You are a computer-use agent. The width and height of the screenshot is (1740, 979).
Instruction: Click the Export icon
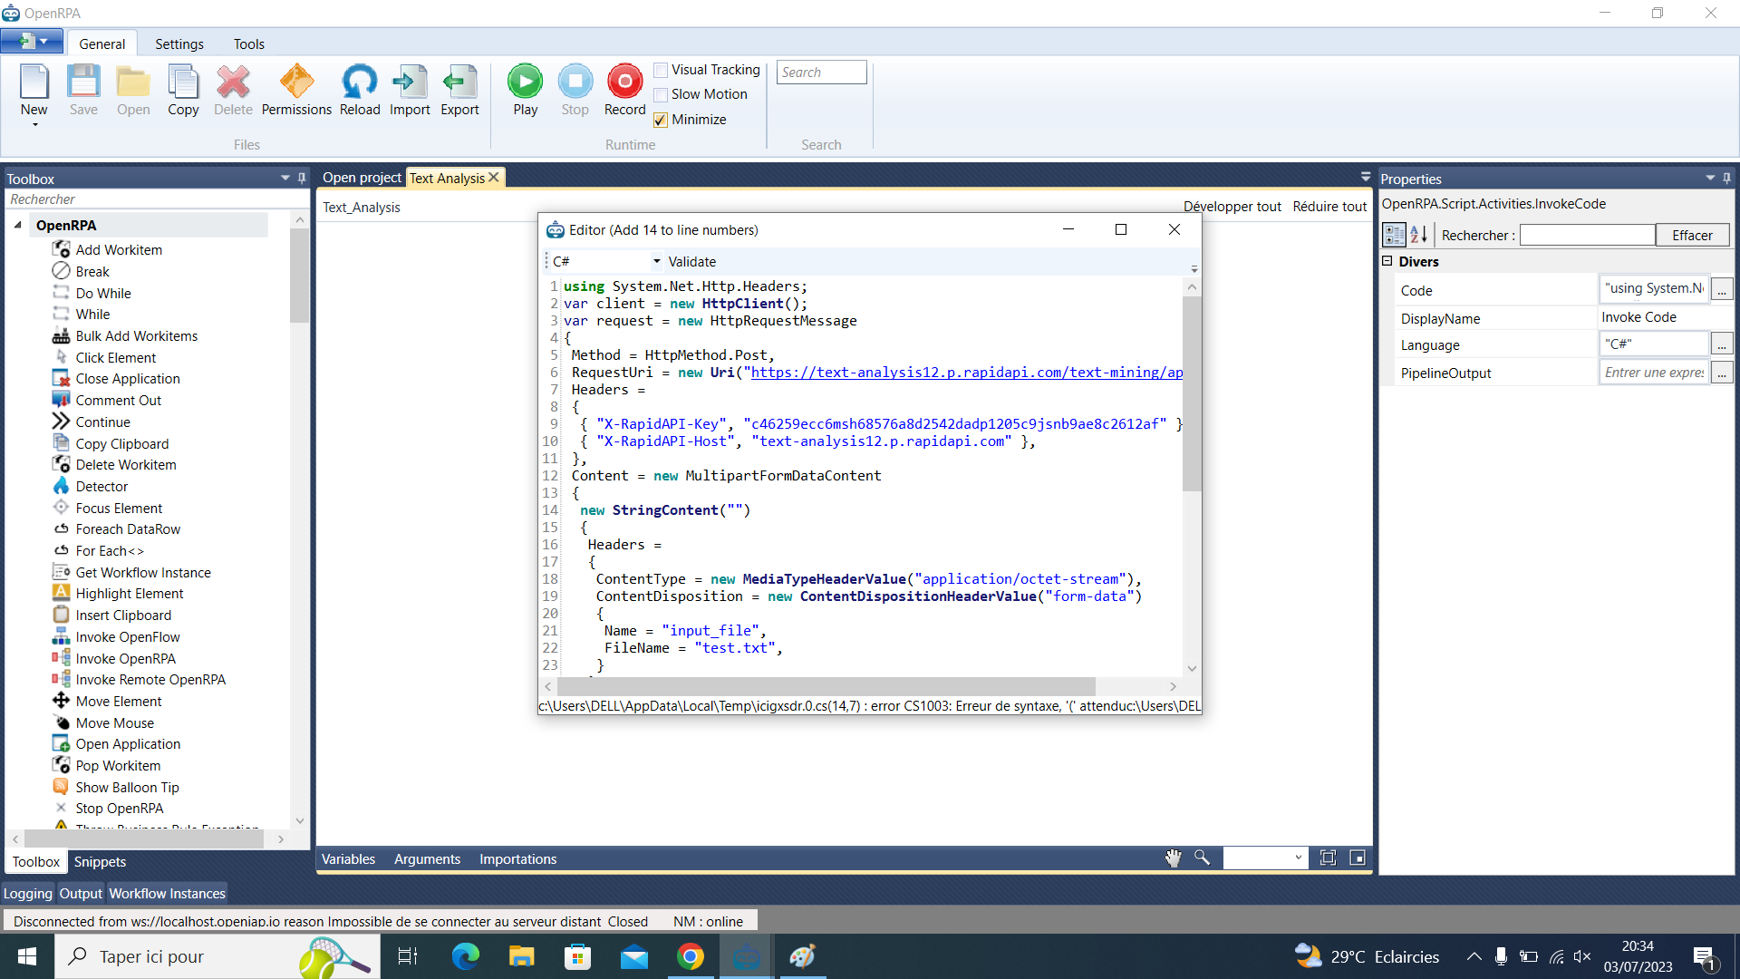coord(459,82)
